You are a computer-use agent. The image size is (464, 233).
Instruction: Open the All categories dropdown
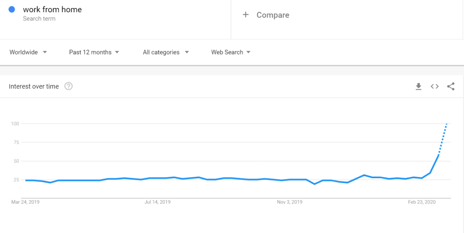[166, 53]
